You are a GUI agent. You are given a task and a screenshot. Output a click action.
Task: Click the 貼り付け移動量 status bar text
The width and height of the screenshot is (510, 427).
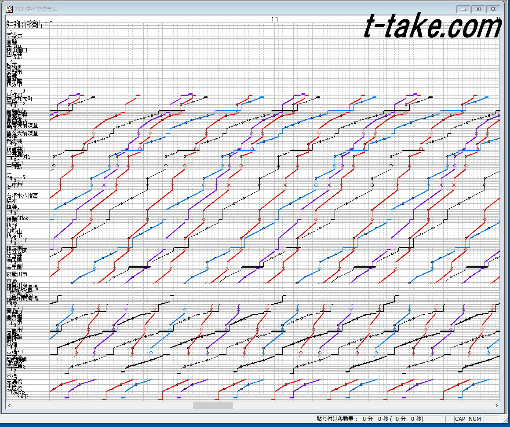pyautogui.click(x=370, y=419)
